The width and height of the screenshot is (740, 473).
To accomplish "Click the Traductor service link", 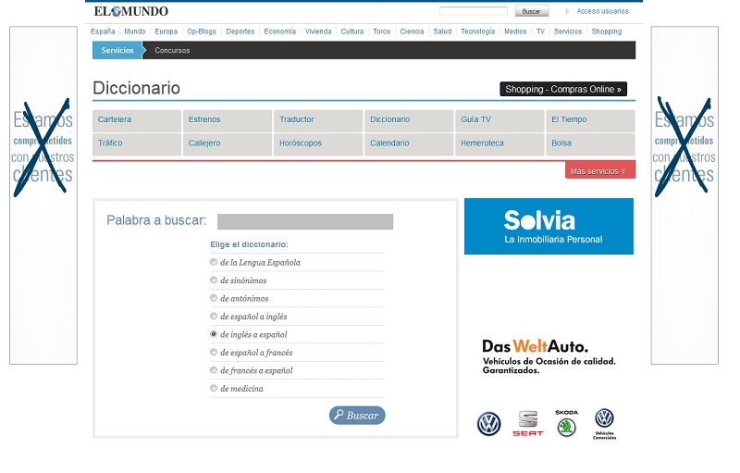I will point(297,119).
